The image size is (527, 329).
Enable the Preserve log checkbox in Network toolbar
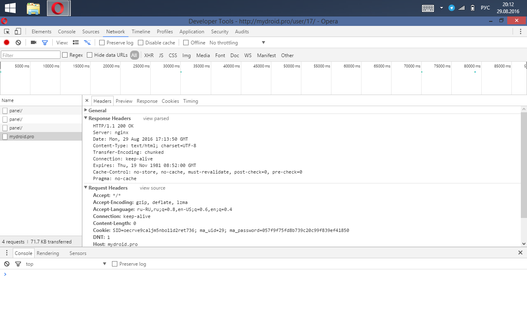(x=102, y=43)
